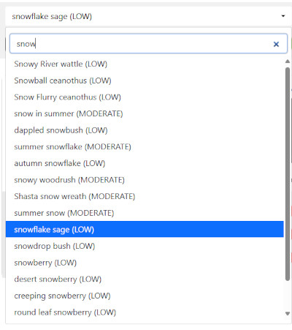Choose snowdrop bush (LOW)
This screenshot has height=330, width=292.
pos(145,246)
